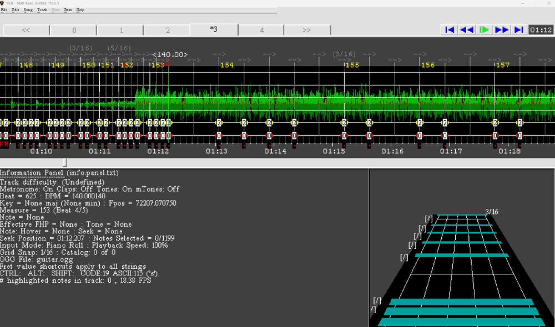This screenshot has width=555, height=327.
Task: Select difficulty tab 2
Action: 168,30
